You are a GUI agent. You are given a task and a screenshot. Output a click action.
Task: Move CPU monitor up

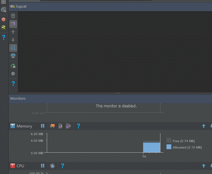204,166
